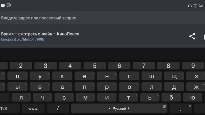Tap the share icon next to KinoPoisk suggestion

192,36
